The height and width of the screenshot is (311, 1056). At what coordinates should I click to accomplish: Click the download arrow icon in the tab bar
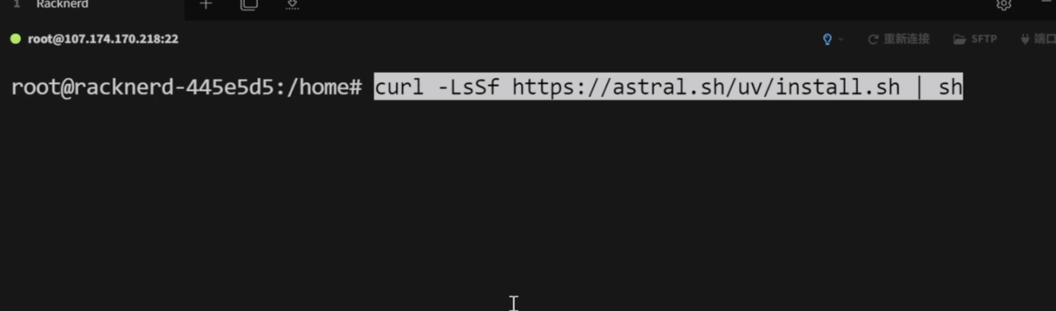[x=292, y=4]
